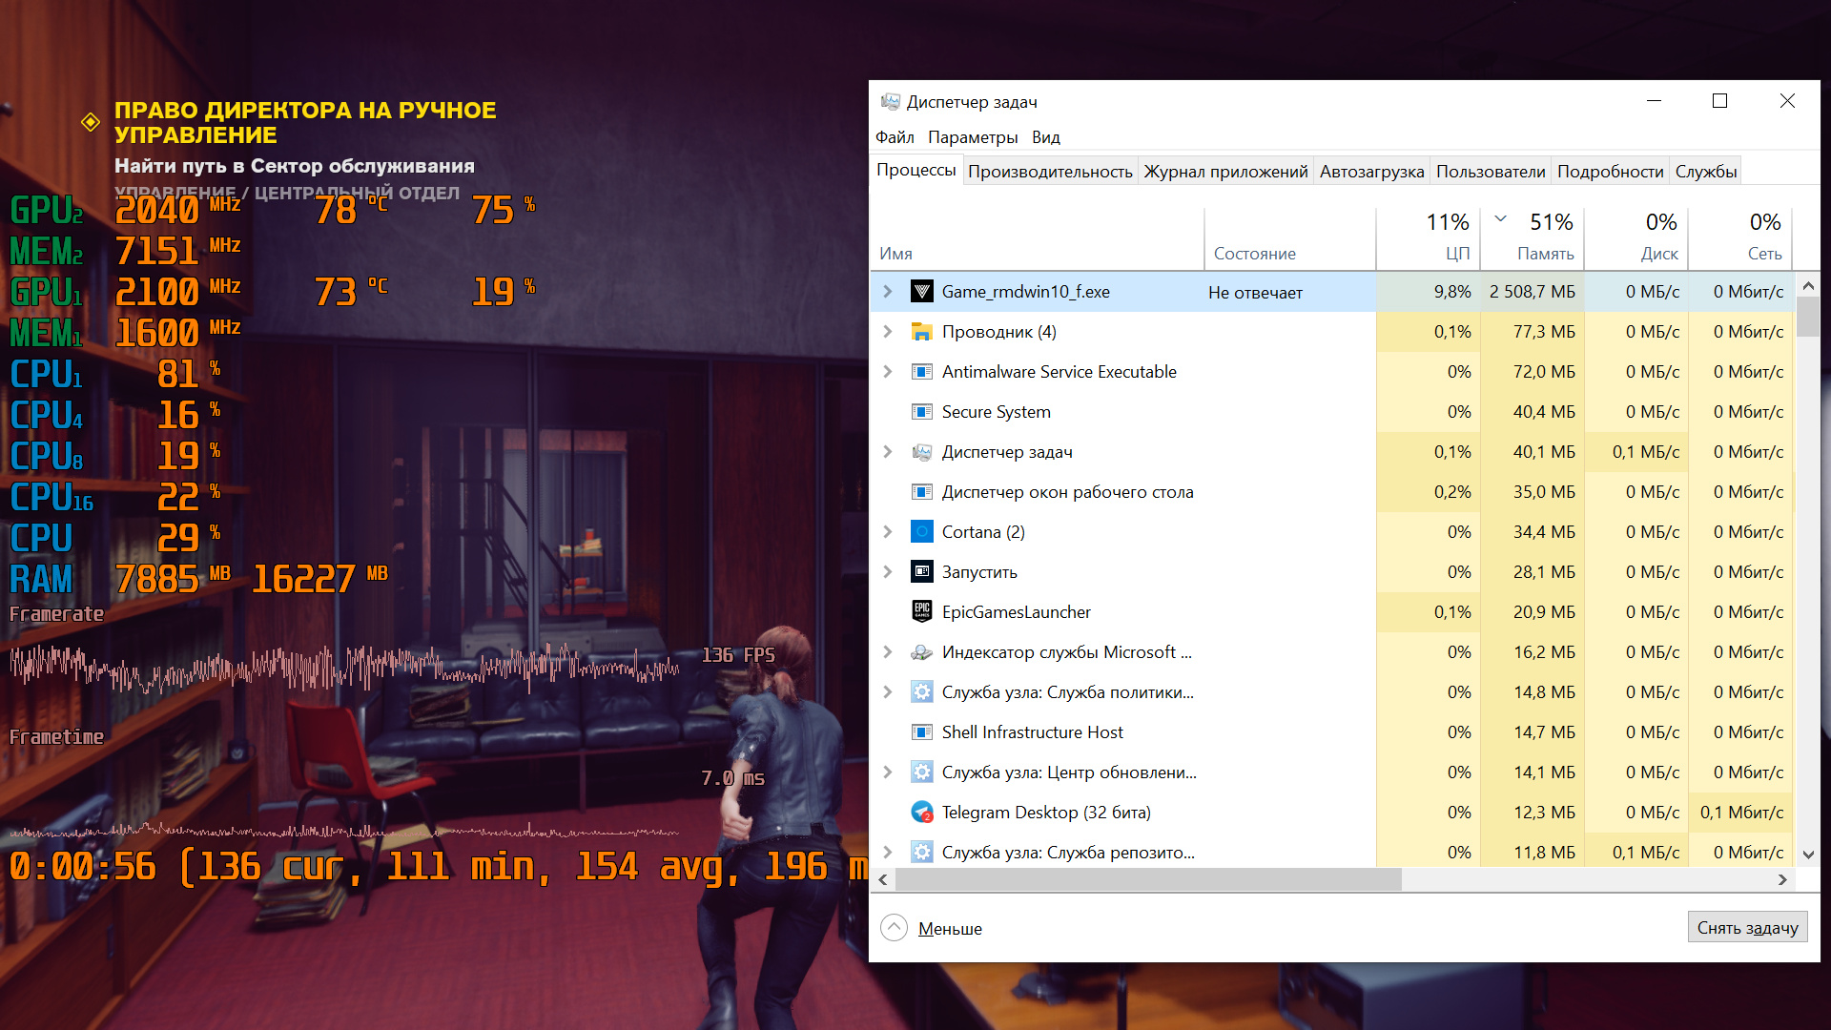
Task: Select the Shell Infrastructure Host row name
Action: (x=1032, y=732)
